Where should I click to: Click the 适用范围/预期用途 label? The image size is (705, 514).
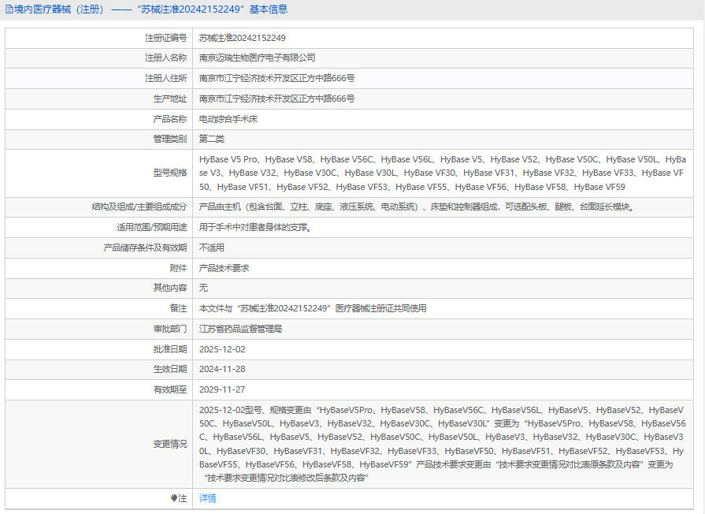(x=152, y=227)
